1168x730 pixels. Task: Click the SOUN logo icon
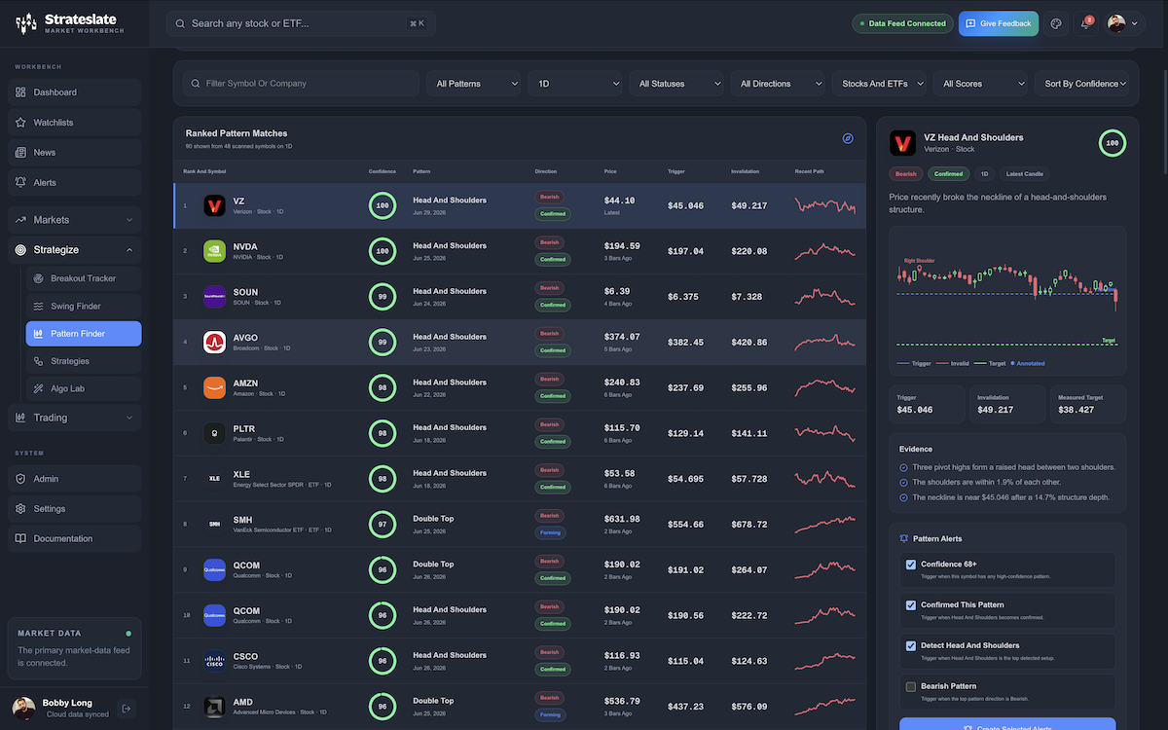point(214,297)
